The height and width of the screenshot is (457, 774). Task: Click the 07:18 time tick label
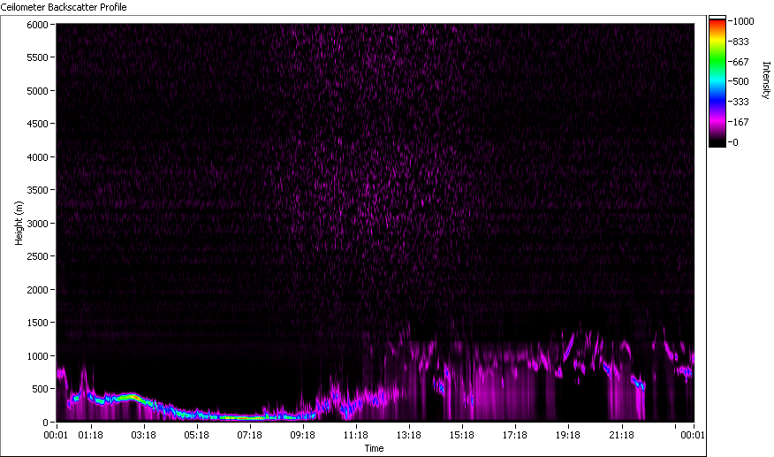coord(249,435)
